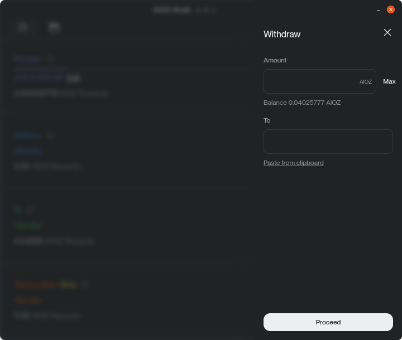
Task: Click the Balance 0.04025777 AIOZ text
Action: [x=301, y=103]
